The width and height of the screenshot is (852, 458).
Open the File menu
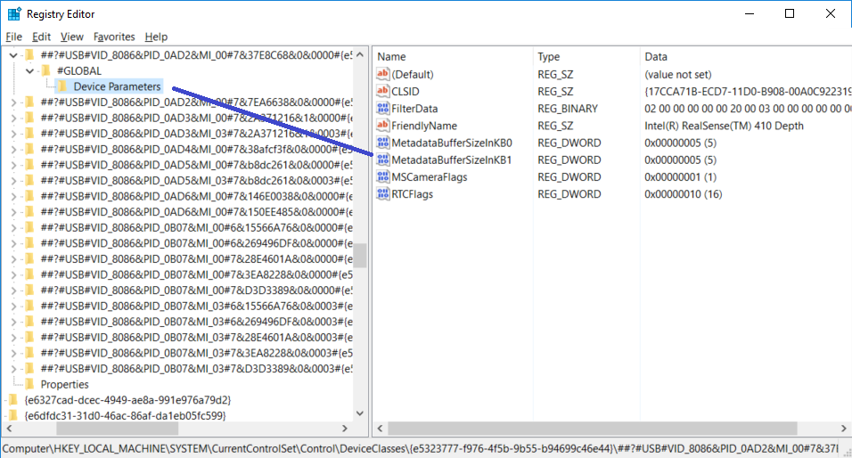13,37
